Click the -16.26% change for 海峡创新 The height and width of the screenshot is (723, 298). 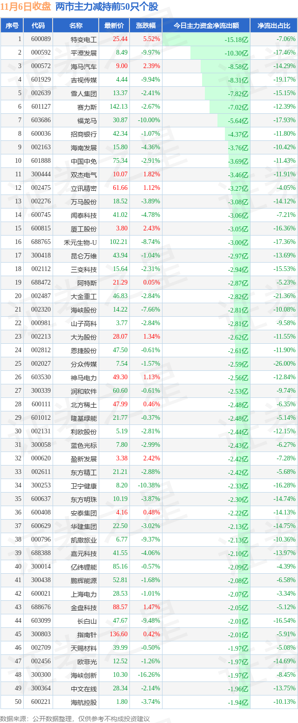click(149, 675)
